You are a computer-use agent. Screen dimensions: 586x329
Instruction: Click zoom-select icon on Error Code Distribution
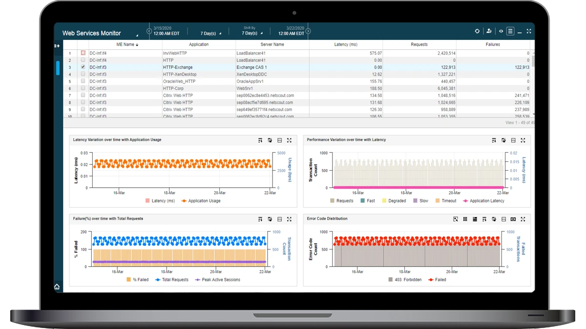tap(456, 219)
